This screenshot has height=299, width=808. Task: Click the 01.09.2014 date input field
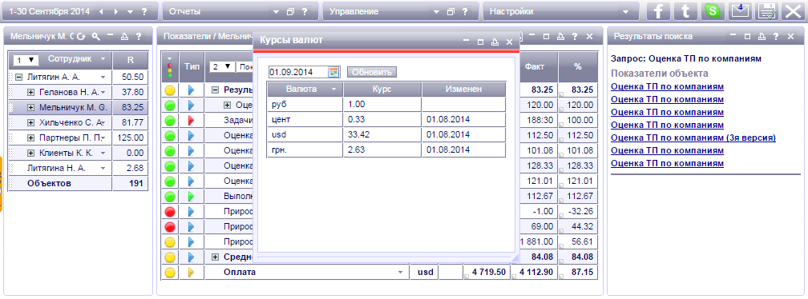pos(298,72)
